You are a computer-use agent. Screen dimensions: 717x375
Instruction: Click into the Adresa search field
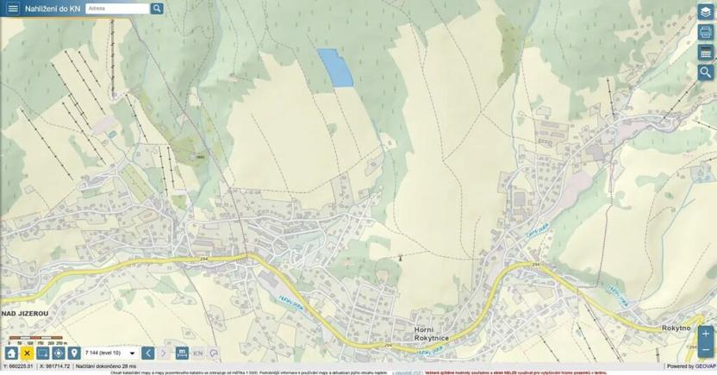pyautogui.click(x=117, y=9)
